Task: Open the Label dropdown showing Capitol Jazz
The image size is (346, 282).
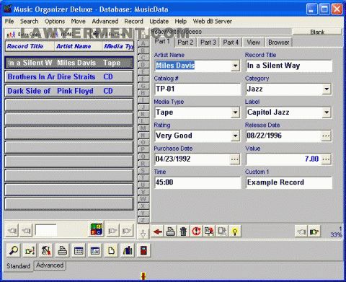Action: (327, 113)
